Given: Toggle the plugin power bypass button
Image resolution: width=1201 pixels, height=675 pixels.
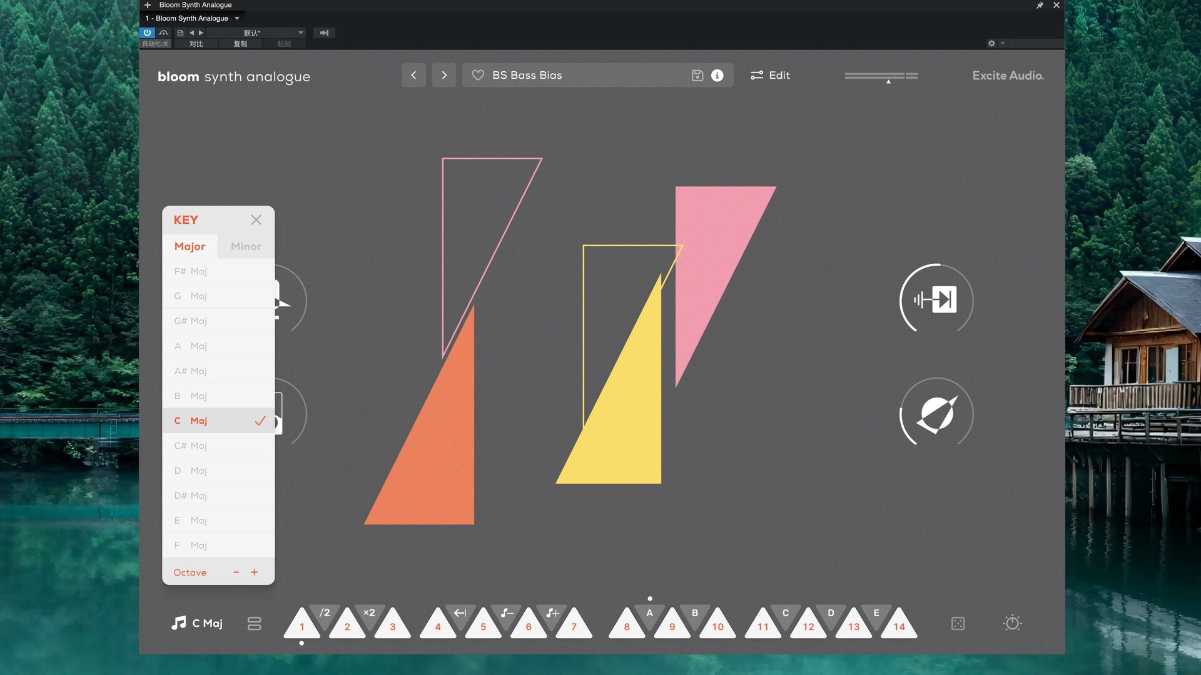Looking at the screenshot, I should tap(147, 32).
